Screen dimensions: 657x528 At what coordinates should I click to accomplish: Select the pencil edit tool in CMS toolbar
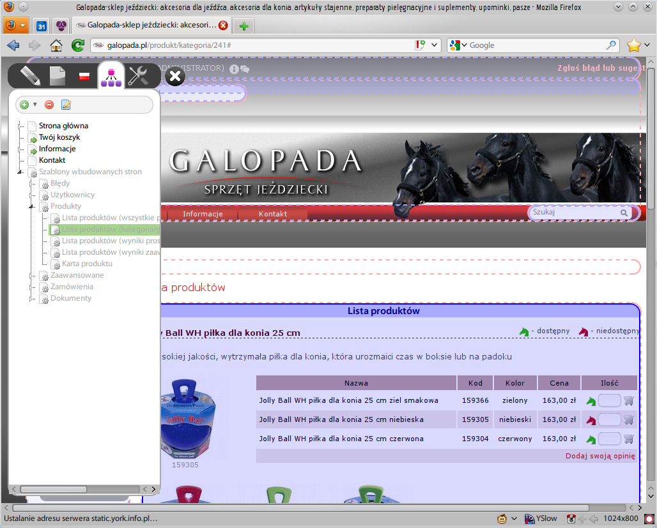pyautogui.click(x=29, y=76)
